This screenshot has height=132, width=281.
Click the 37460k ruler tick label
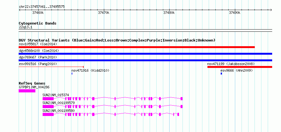tap(38, 13)
